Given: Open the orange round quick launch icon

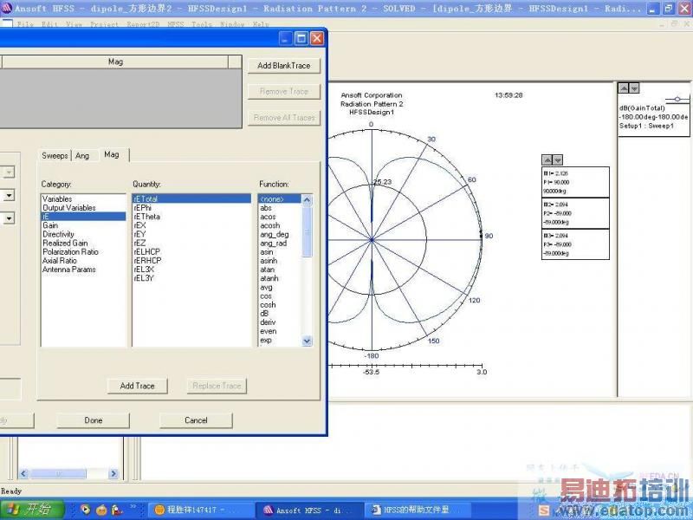Looking at the screenshot, I should click(x=101, y=510).
